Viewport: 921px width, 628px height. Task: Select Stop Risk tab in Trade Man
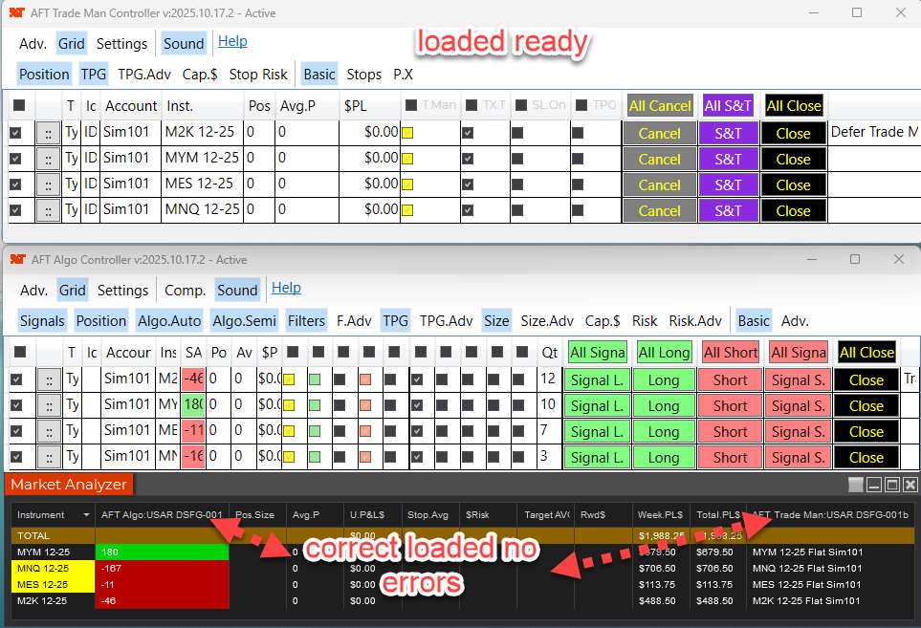click(x=258, y=75)
